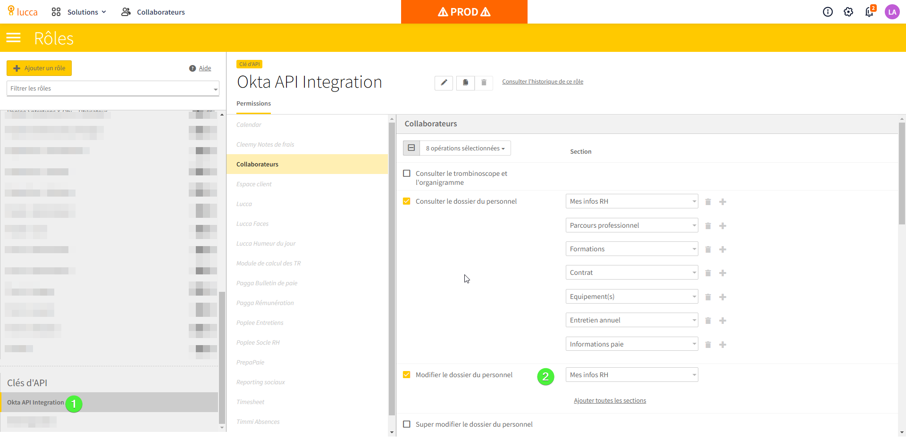Add section after Parcours professionnel
Image resolution: width=906 pixels, height=438 pixels.
coord(722,226)
